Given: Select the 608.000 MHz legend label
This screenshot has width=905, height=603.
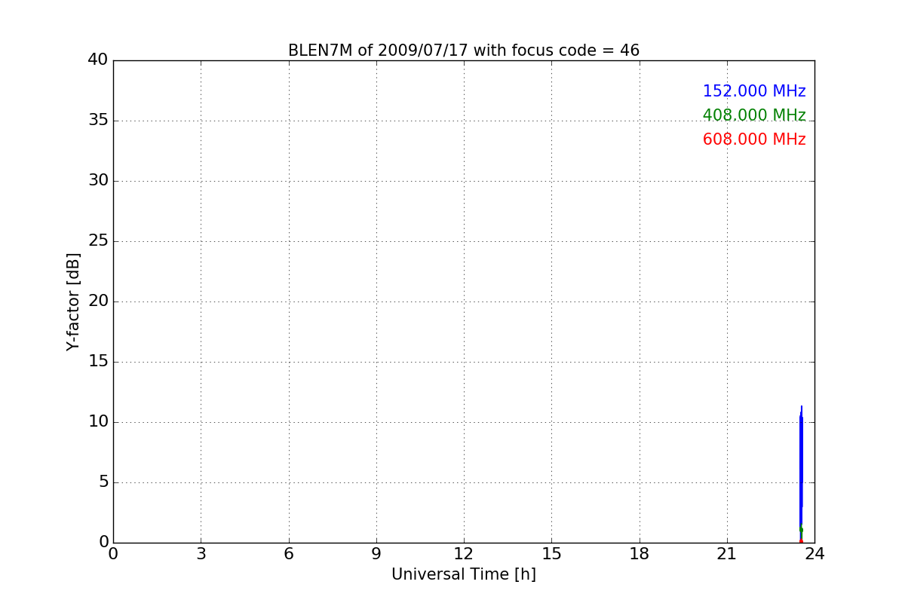Looking at the screenshot, I should [x=754, y=139].
